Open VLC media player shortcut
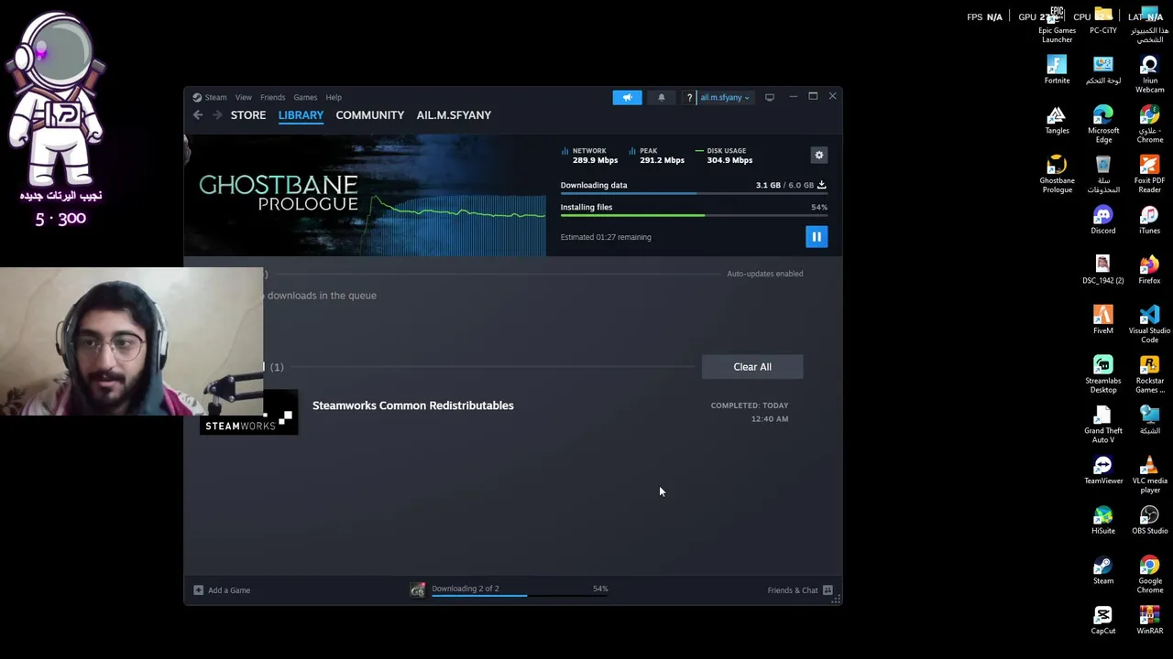Screen dimensions: 1173x659 [x=1149, y=474]
